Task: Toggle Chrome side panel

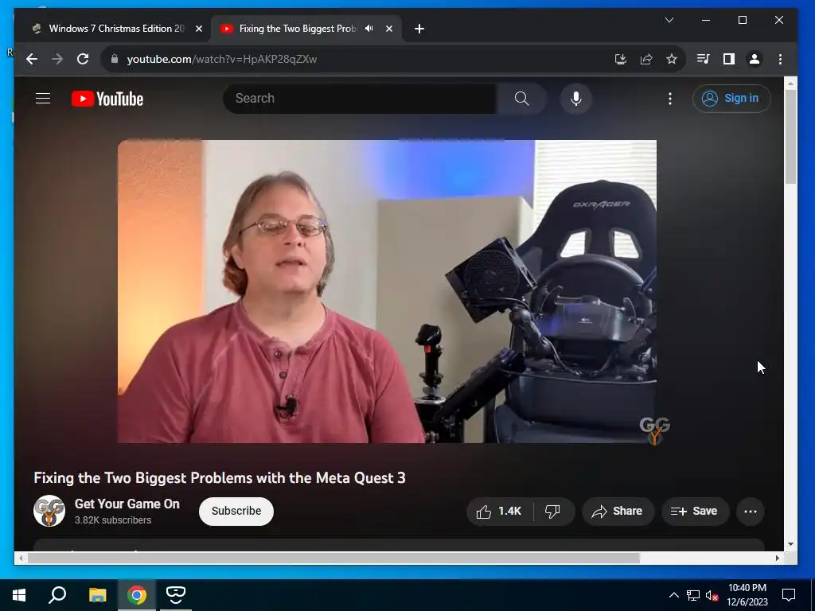Action: click(x=729, y=59)
